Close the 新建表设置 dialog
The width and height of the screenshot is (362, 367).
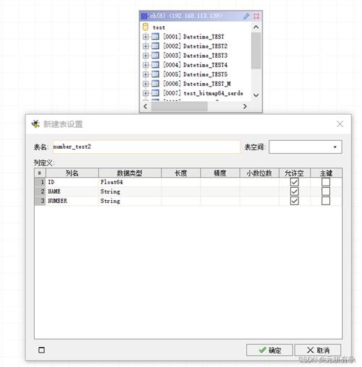(x=340, y=124)
